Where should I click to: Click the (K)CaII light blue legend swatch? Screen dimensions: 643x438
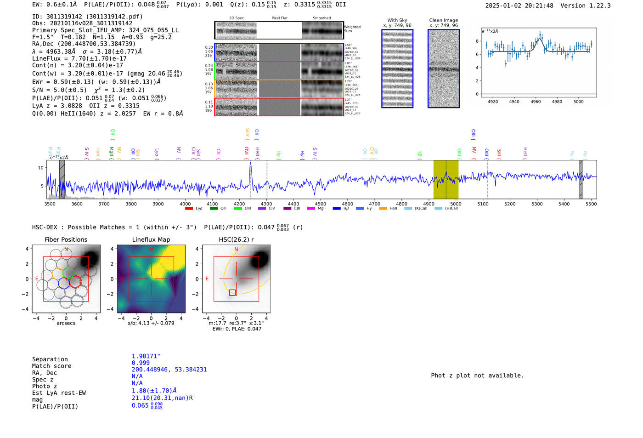point(408,209)
